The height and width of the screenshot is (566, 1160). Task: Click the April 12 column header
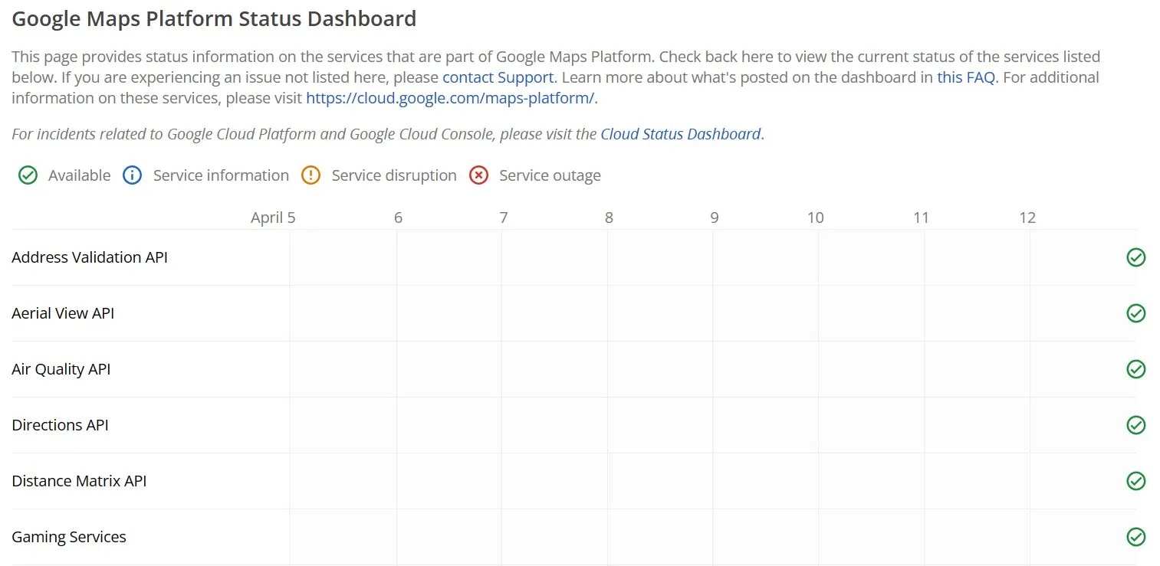tap(1027, 218)
